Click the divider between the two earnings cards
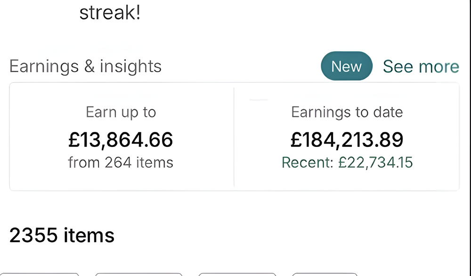 234,137
